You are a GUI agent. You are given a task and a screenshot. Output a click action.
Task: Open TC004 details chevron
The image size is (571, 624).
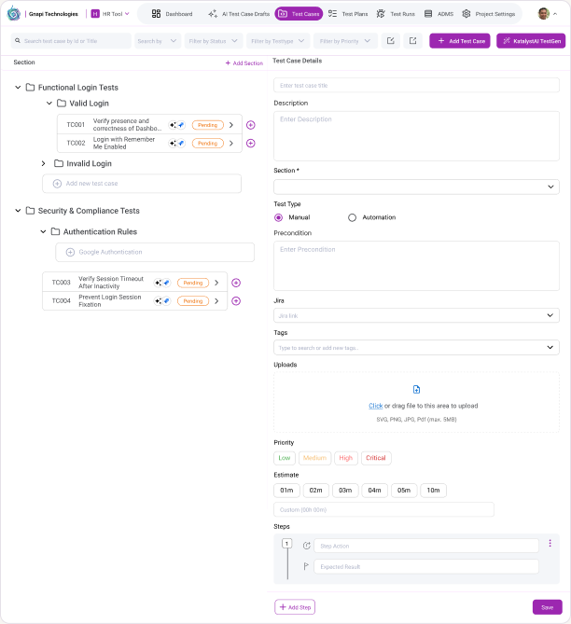tap(216, 301)
